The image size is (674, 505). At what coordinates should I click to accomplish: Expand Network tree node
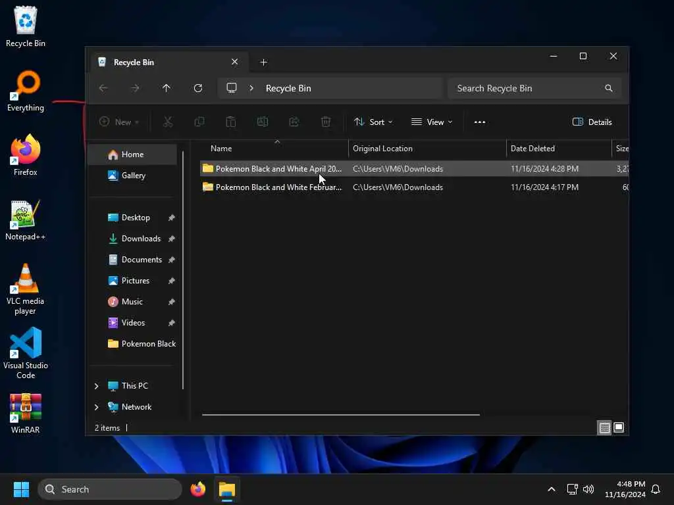(97, 407)
